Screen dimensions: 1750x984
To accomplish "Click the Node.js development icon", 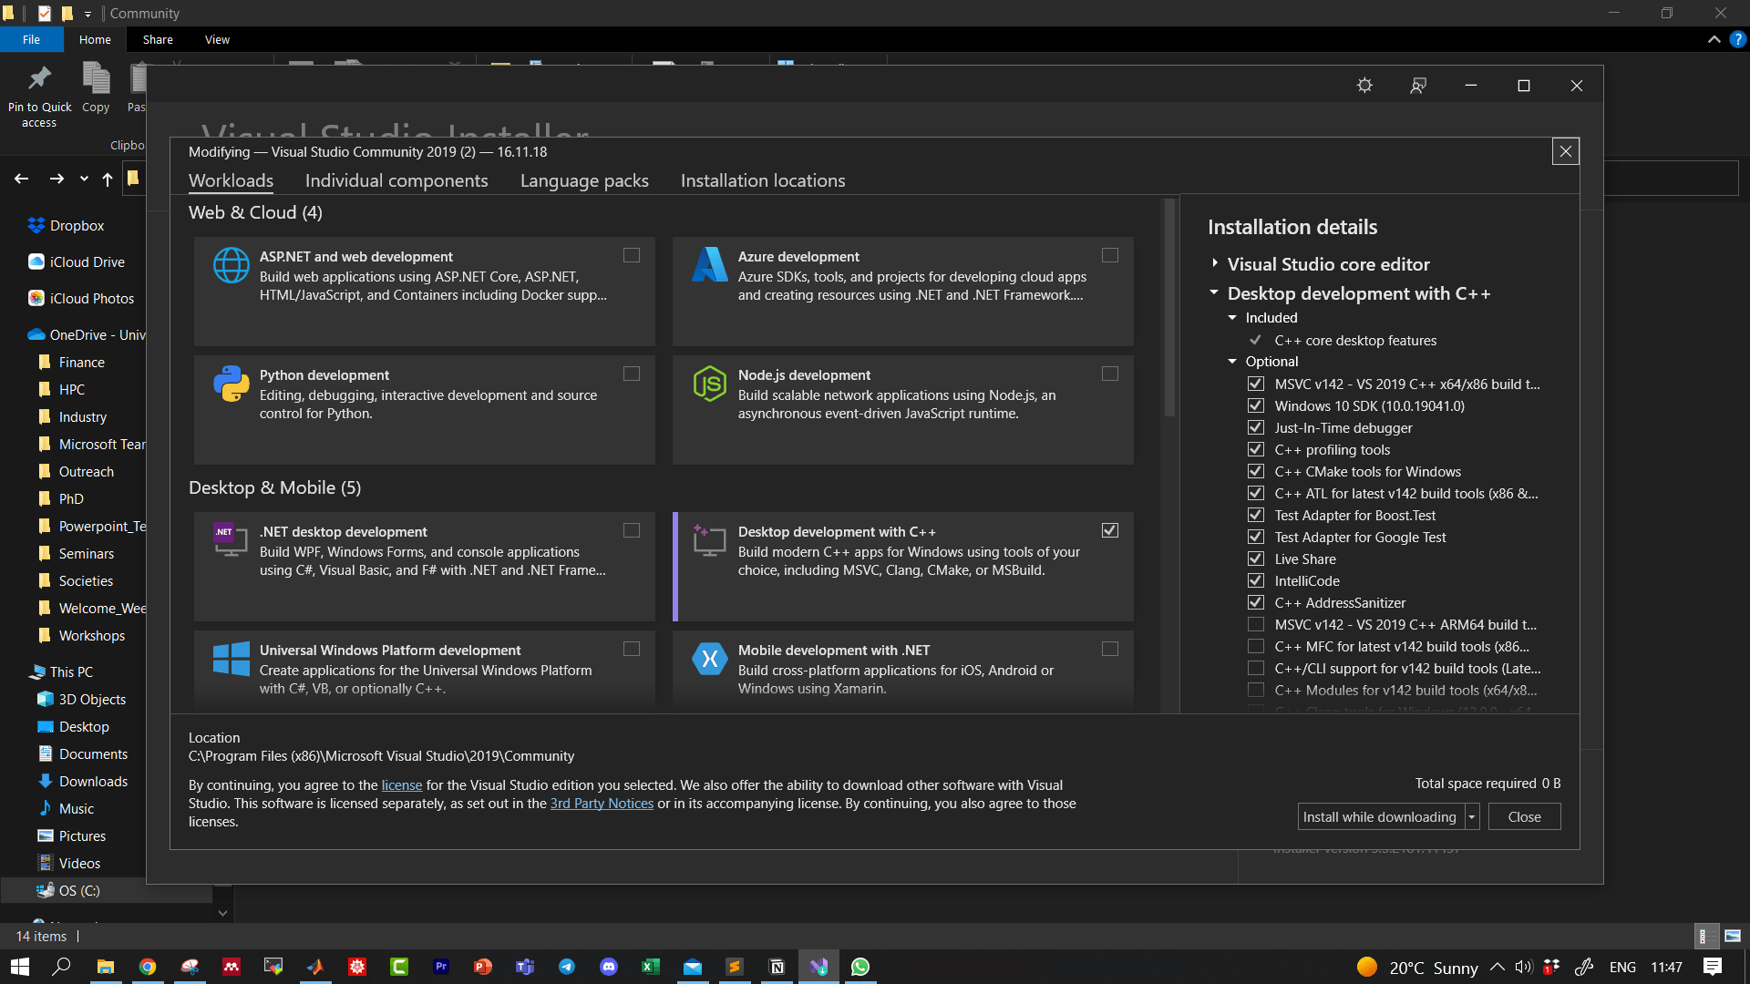I will [x=711, y=384].
